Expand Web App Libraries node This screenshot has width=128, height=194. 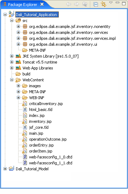point(12,68)
